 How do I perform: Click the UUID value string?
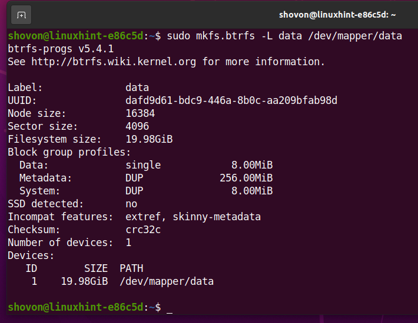(231, 100)
